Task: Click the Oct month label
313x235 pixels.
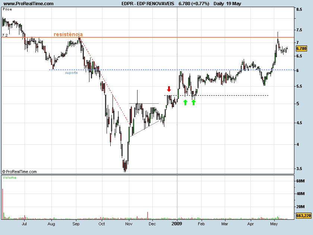Action: (x=102, y=224)
